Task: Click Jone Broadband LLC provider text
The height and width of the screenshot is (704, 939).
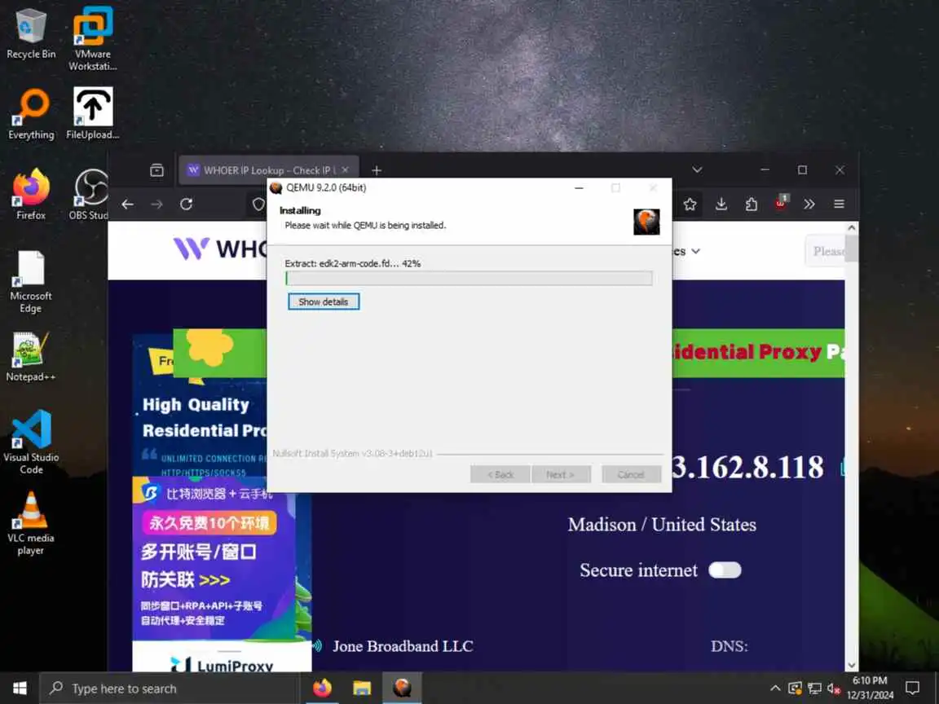Action: pos(403,646)
